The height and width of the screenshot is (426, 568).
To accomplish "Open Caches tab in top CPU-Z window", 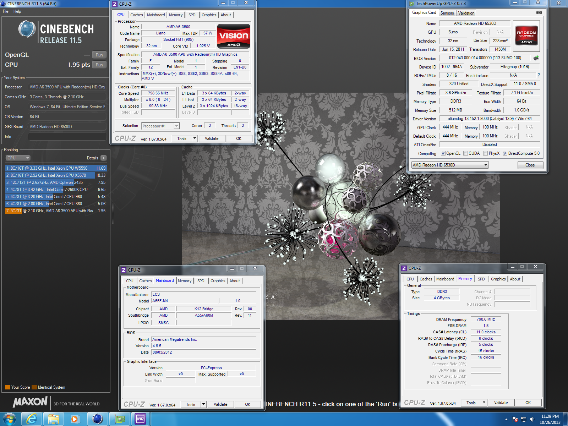I will (136, 15).
